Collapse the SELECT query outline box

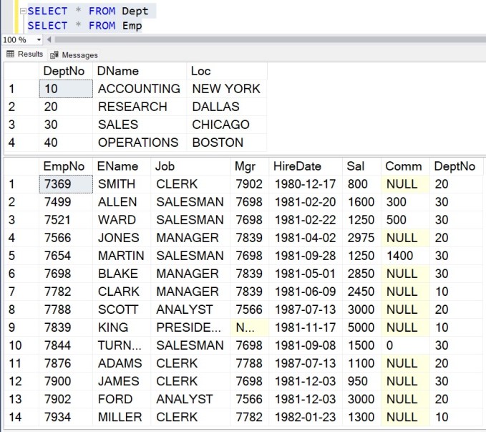[24, 11]
